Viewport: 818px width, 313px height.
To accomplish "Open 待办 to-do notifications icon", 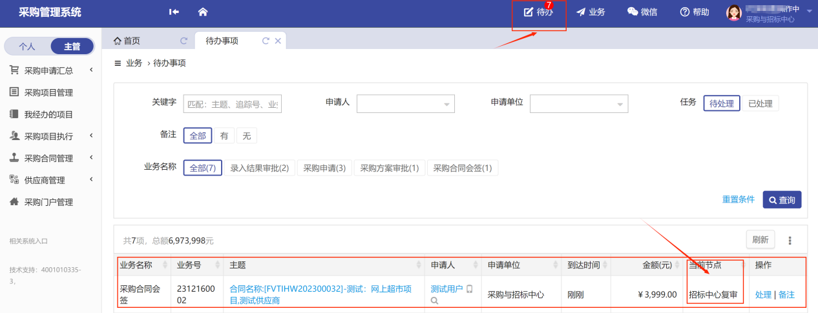I will 529,12.
